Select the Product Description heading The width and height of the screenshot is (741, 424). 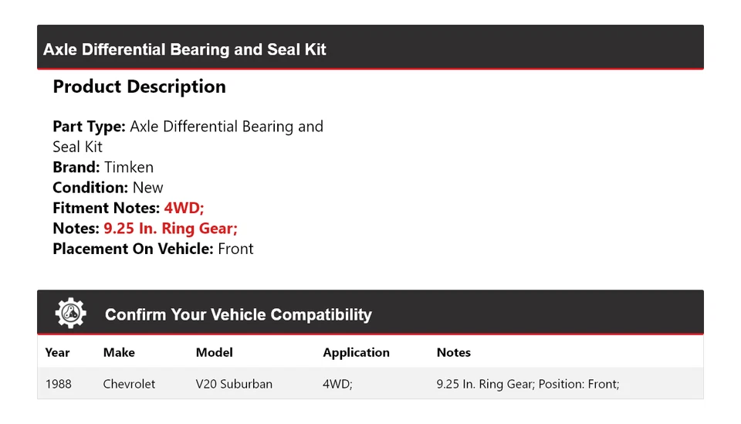139,86
